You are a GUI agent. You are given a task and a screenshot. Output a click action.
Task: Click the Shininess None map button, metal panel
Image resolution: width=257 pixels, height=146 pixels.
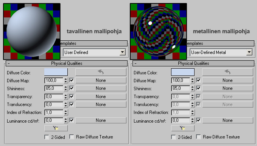227,88
